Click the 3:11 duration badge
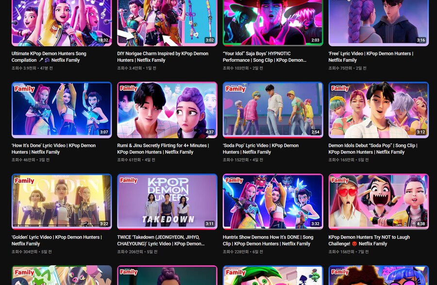Screen dimensions: 437x285 pyautogui.click(x=210, y=224)
